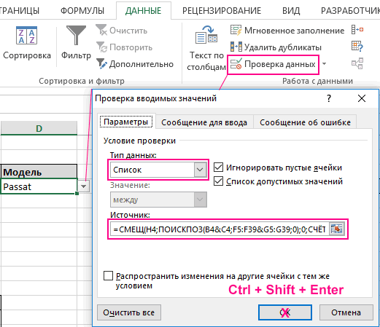Switch to Сообщение об ошибке tab

[x=305, y=122]
